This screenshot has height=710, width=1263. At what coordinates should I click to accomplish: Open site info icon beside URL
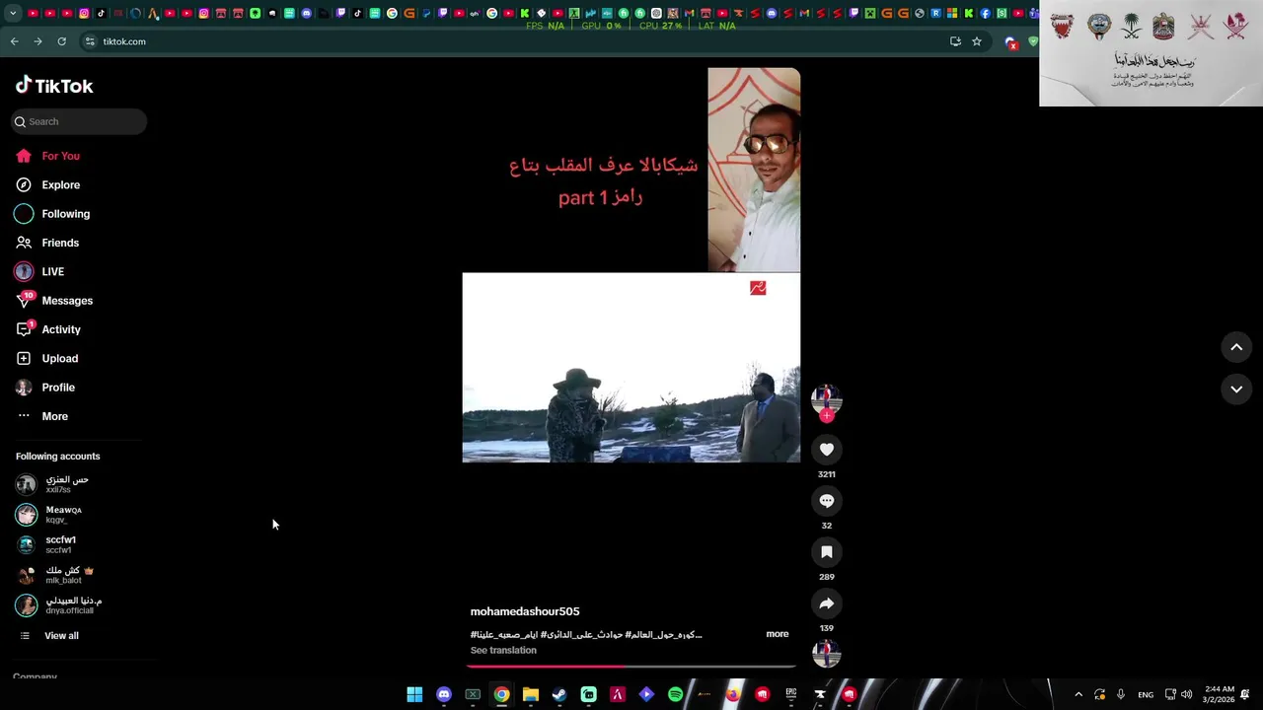pyautogui.click(x=90, y=41)
